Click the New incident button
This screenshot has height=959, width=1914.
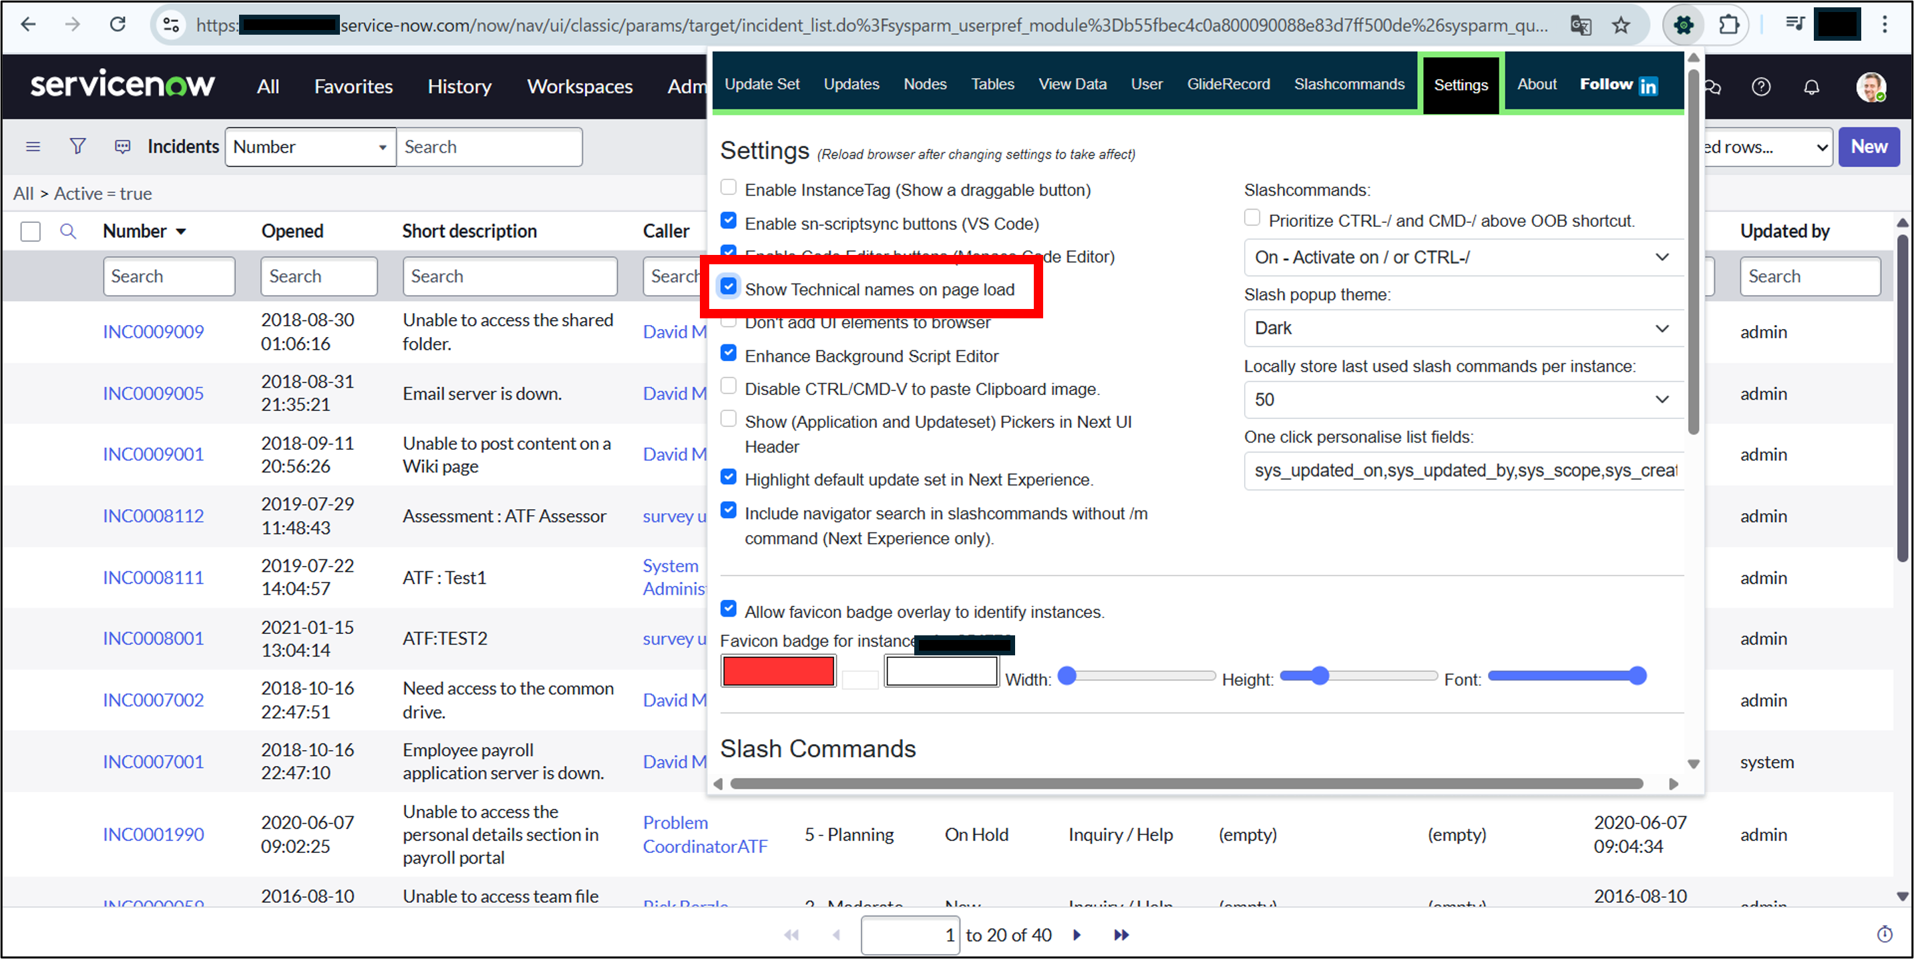(x=1869, y=147)
